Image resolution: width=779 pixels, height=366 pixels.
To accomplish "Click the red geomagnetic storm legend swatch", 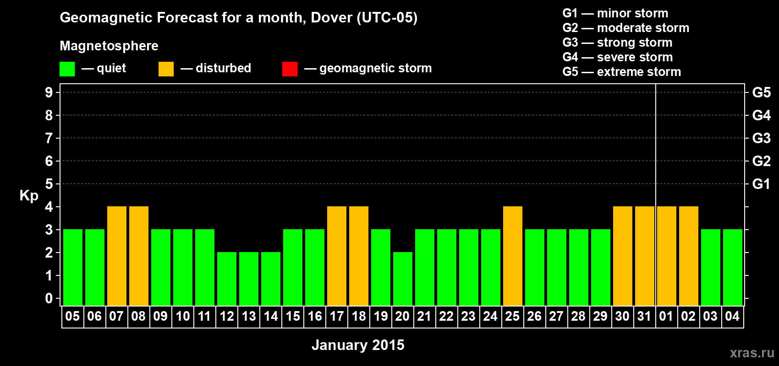I will pyautogui.click(x=290, y=69).
